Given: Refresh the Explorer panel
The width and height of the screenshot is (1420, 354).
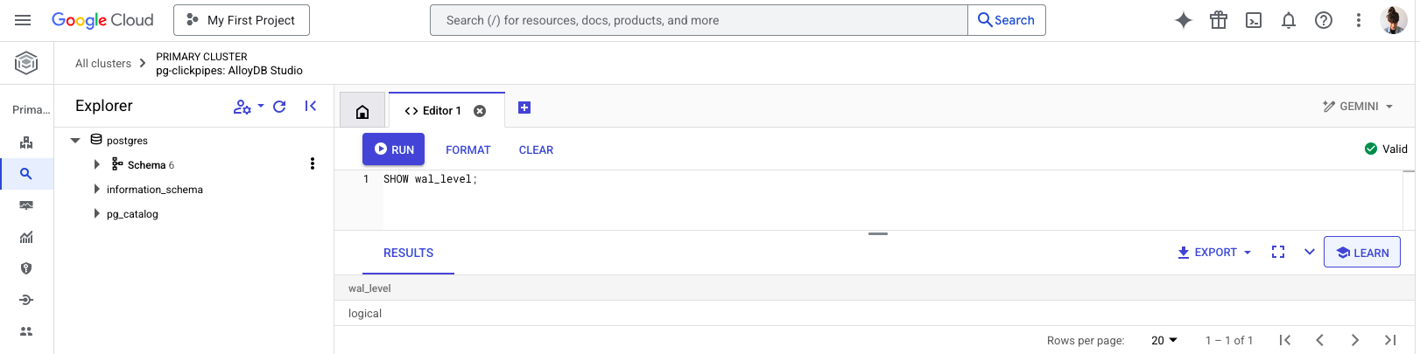Looking at the screenshot, I should click(x=280, y=107).
